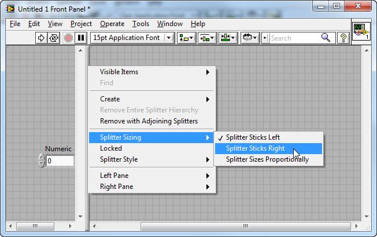
Task: Select the checked Splitter Sticks Left option
Action: click(253, 137)
